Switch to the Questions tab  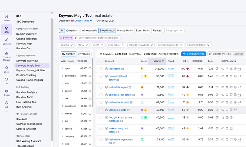72,30
